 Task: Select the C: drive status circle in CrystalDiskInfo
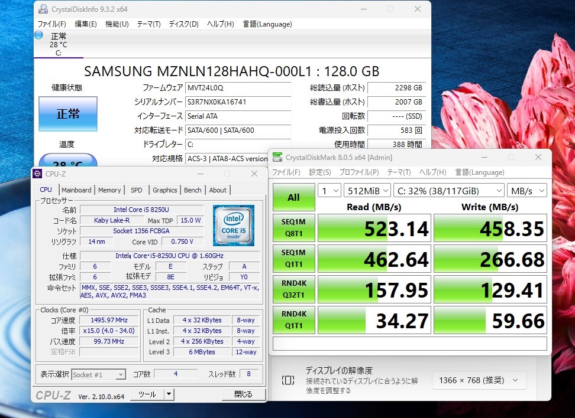pos(38,35)
